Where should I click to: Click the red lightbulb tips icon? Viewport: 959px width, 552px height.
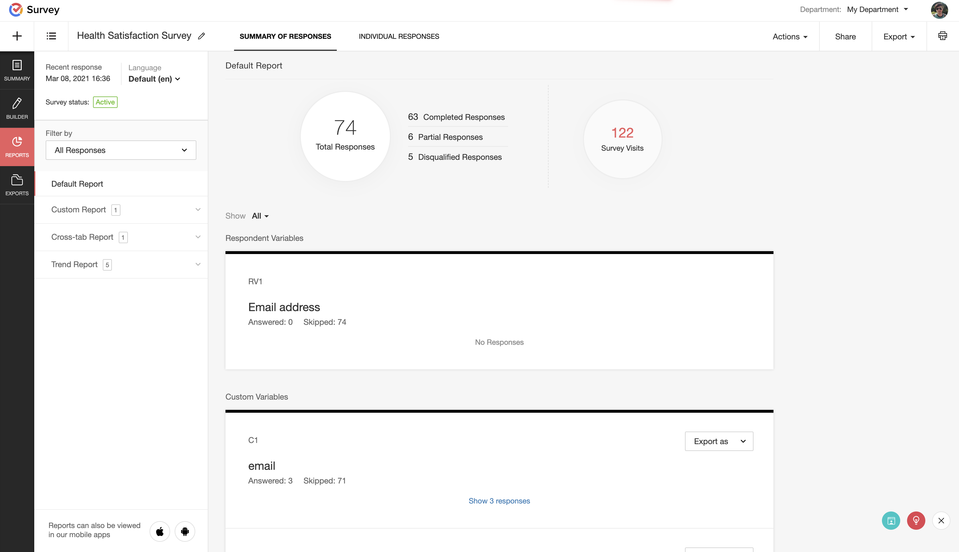tap(916, 521)
